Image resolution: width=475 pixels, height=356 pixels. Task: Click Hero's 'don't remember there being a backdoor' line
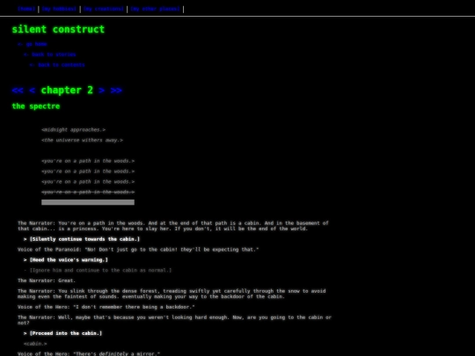point(106,307)
